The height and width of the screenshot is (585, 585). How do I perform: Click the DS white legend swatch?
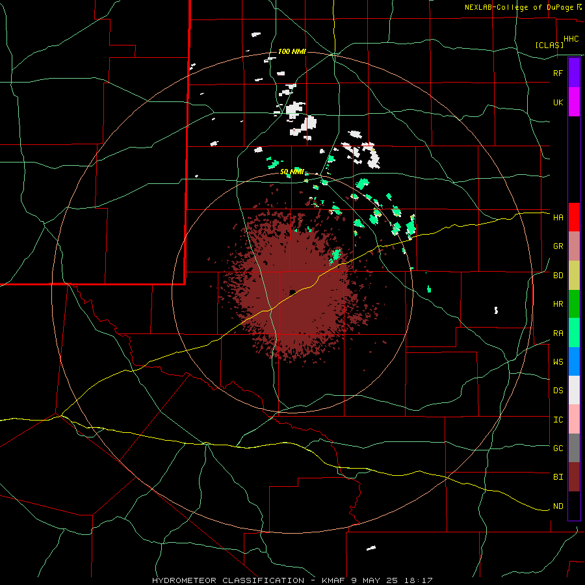coord(574,390)
